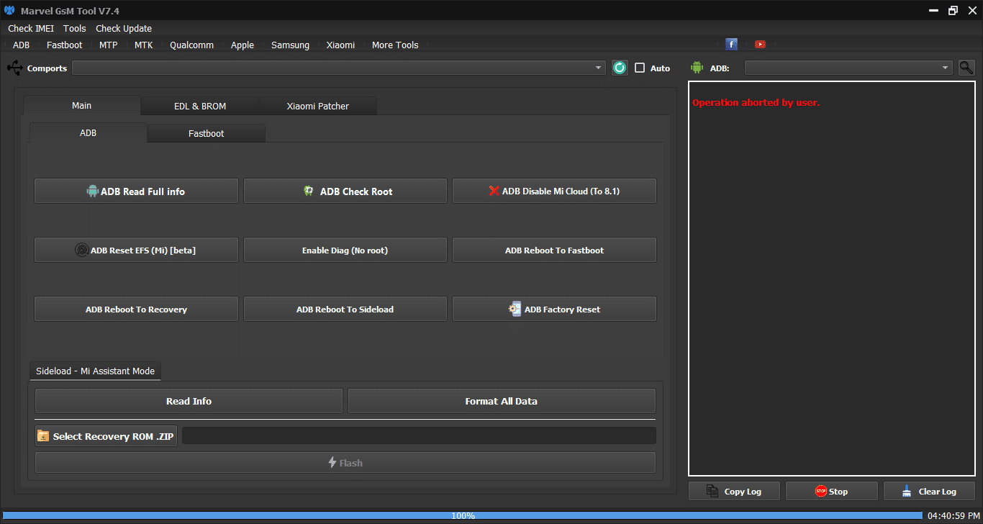Click the Copy Log button
This screenshot has width=983, height=524.
click(x=734, y=492)
